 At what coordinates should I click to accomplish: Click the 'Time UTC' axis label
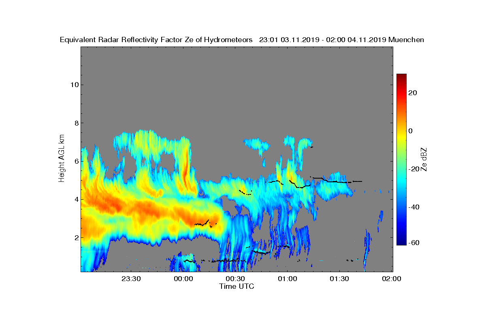click(x=237, y=286)
